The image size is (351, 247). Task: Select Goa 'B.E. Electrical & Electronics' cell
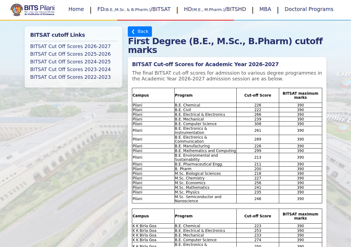click(205, 231)
